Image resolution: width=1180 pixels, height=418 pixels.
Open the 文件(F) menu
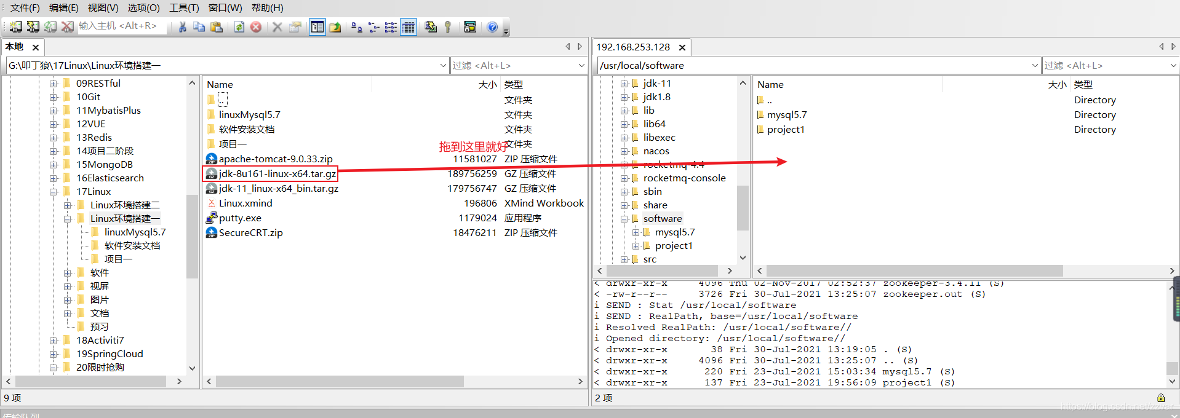[25, 8]
